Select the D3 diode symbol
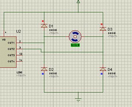Image resolution: width=132 pixels, height=107 pixels. tap(103, 29)
